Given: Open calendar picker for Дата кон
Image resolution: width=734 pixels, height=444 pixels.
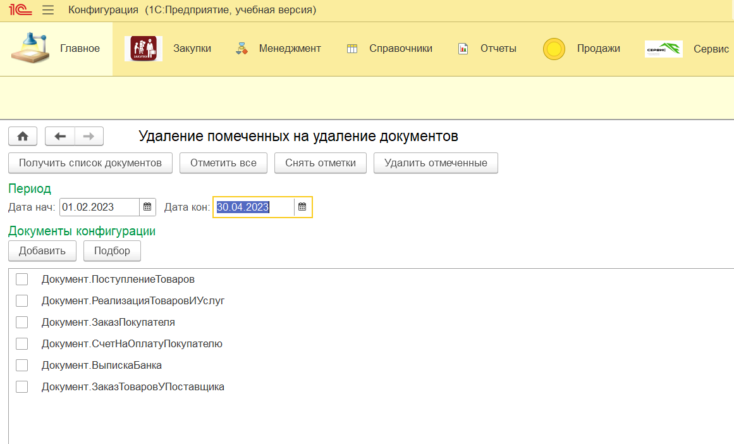Looking at the screenshot, I should [302, 207].
